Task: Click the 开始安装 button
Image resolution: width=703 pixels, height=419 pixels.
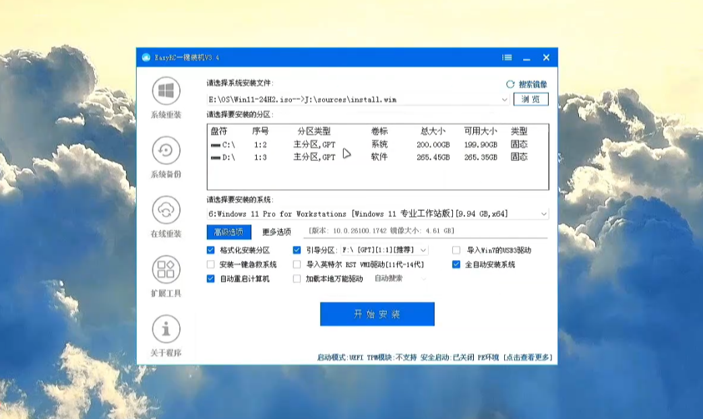Action: [x=377, y=314]
